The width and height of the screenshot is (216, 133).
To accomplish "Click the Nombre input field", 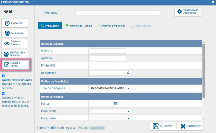I will point(108,51).
